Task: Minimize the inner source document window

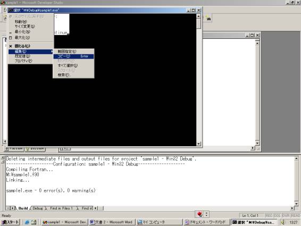Action: point(248,35)
